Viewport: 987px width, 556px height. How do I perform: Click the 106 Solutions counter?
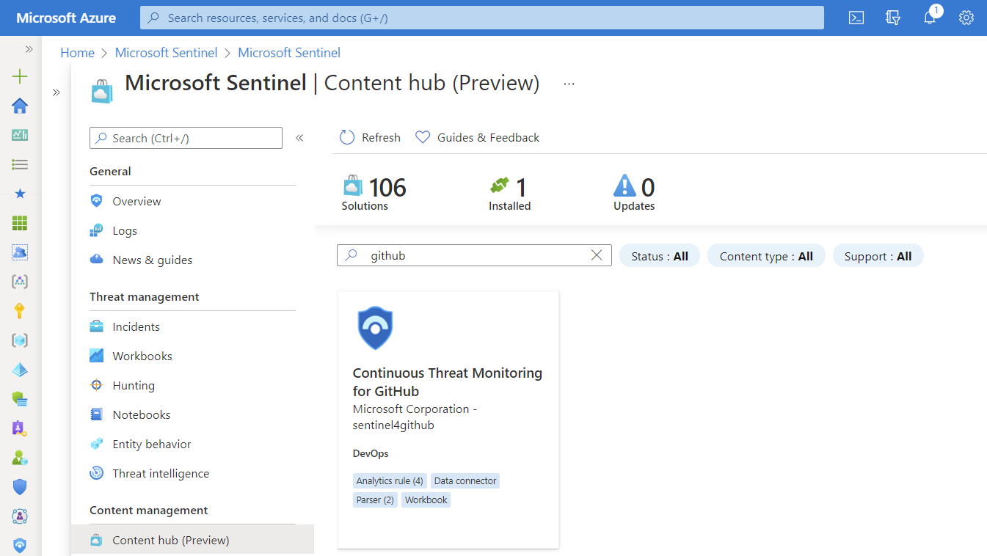374,194
